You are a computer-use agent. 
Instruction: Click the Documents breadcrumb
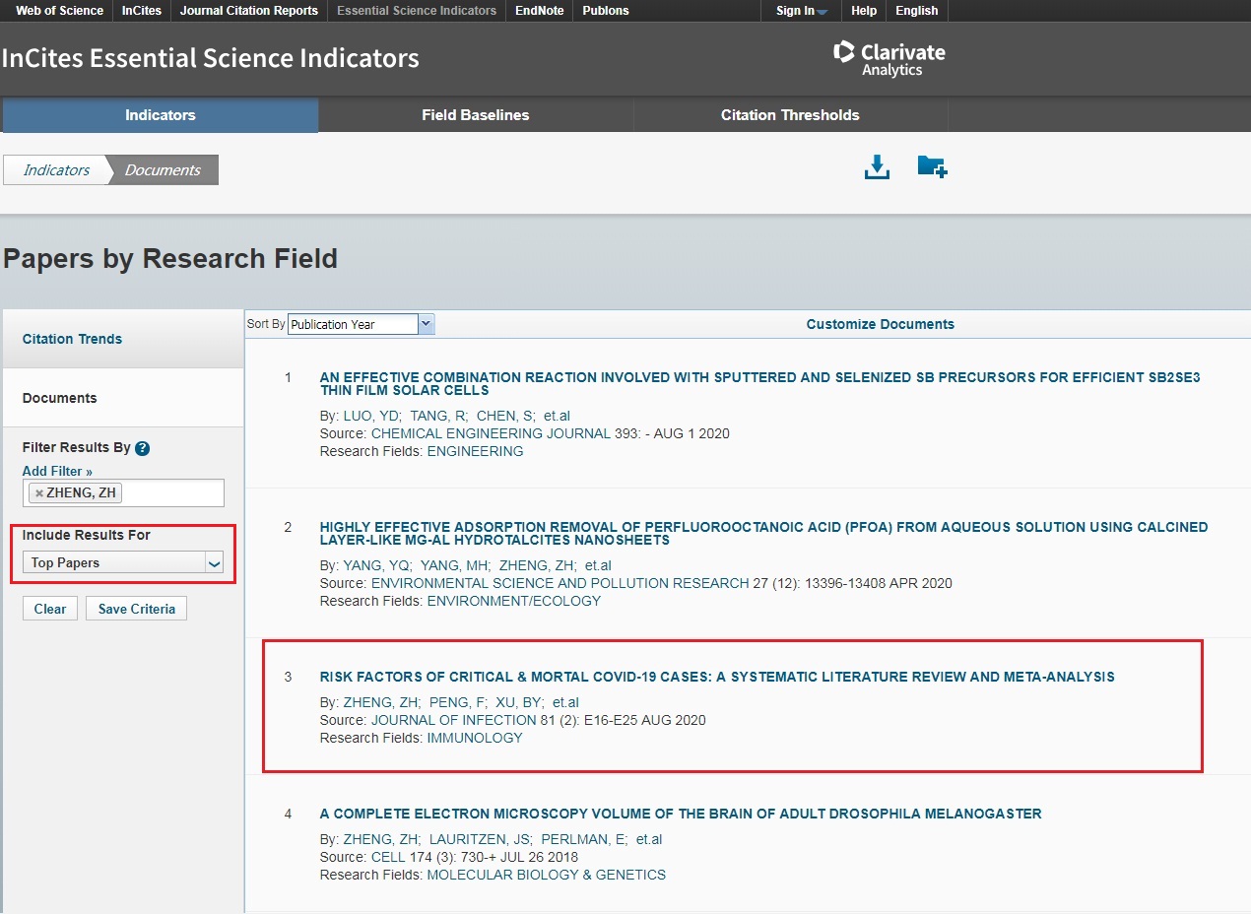163,170
